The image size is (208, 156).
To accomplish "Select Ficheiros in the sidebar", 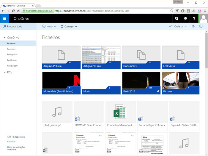I will 18,43.
